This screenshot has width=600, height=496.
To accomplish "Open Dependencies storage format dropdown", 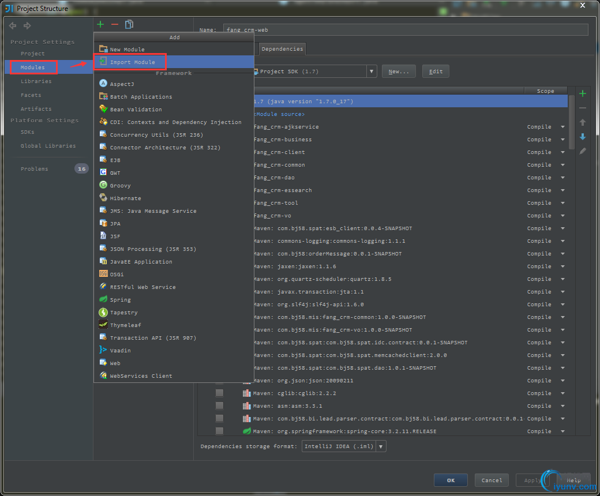I will [x=381, y=446].
